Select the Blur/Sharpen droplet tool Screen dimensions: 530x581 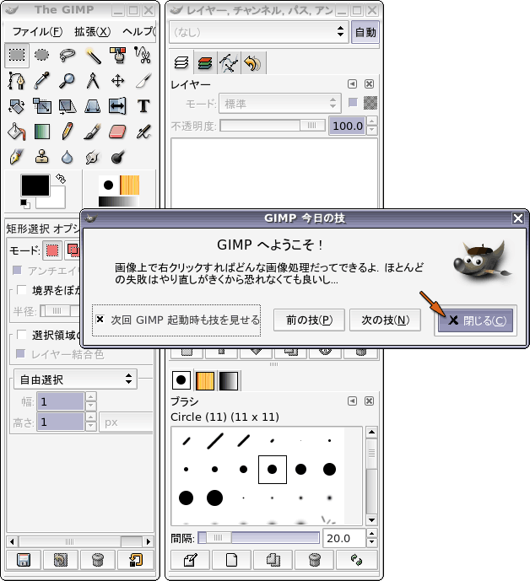pos(68,158)
